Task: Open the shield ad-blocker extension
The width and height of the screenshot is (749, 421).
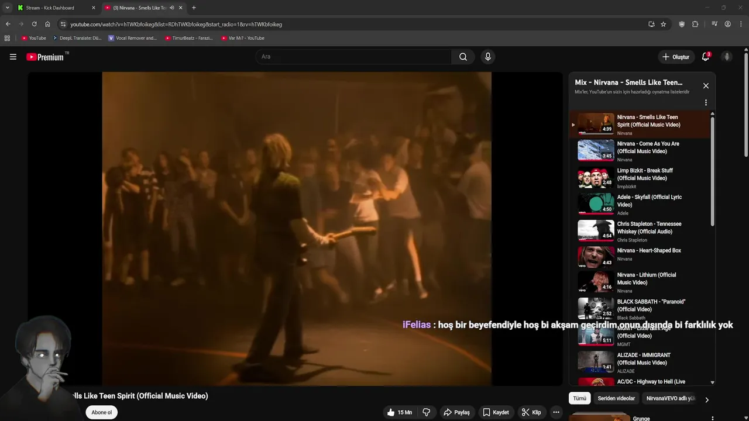Action: tap(682, 24)
